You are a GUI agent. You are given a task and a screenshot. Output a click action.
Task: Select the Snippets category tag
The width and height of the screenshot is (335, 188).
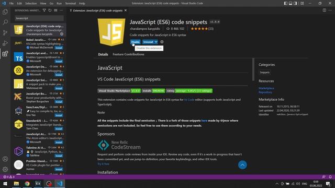click(264, 73)
